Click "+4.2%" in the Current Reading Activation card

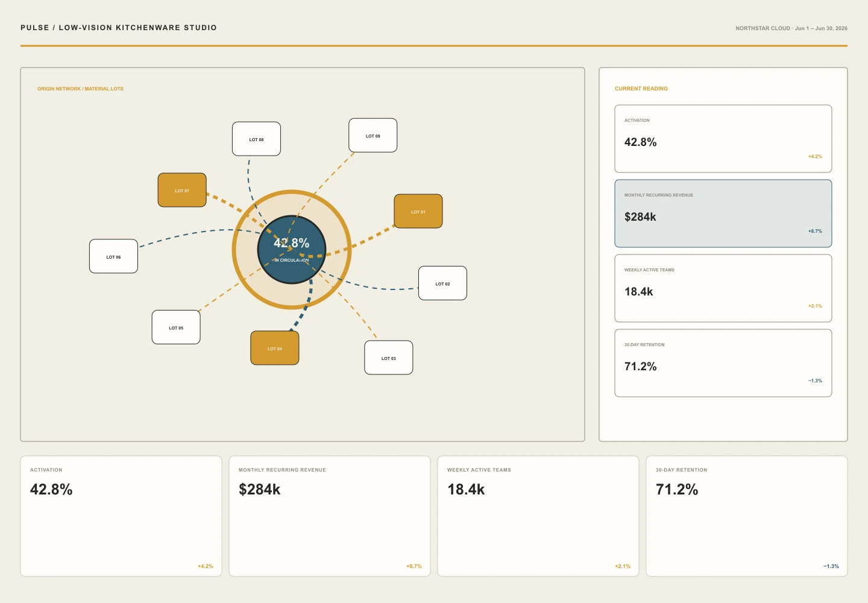[815, 156]
